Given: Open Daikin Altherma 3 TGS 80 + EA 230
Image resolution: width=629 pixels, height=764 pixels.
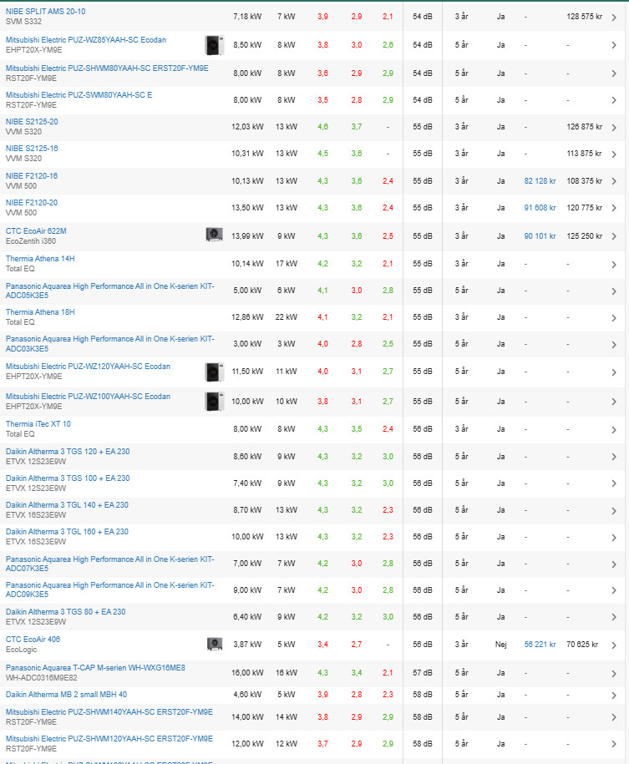Looking at the screenshot, I should (x=65, y=611).
